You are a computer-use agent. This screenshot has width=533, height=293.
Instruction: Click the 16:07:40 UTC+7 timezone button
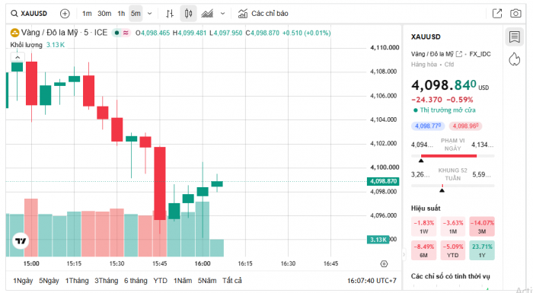pyautogui.click(x=372, y=281)
